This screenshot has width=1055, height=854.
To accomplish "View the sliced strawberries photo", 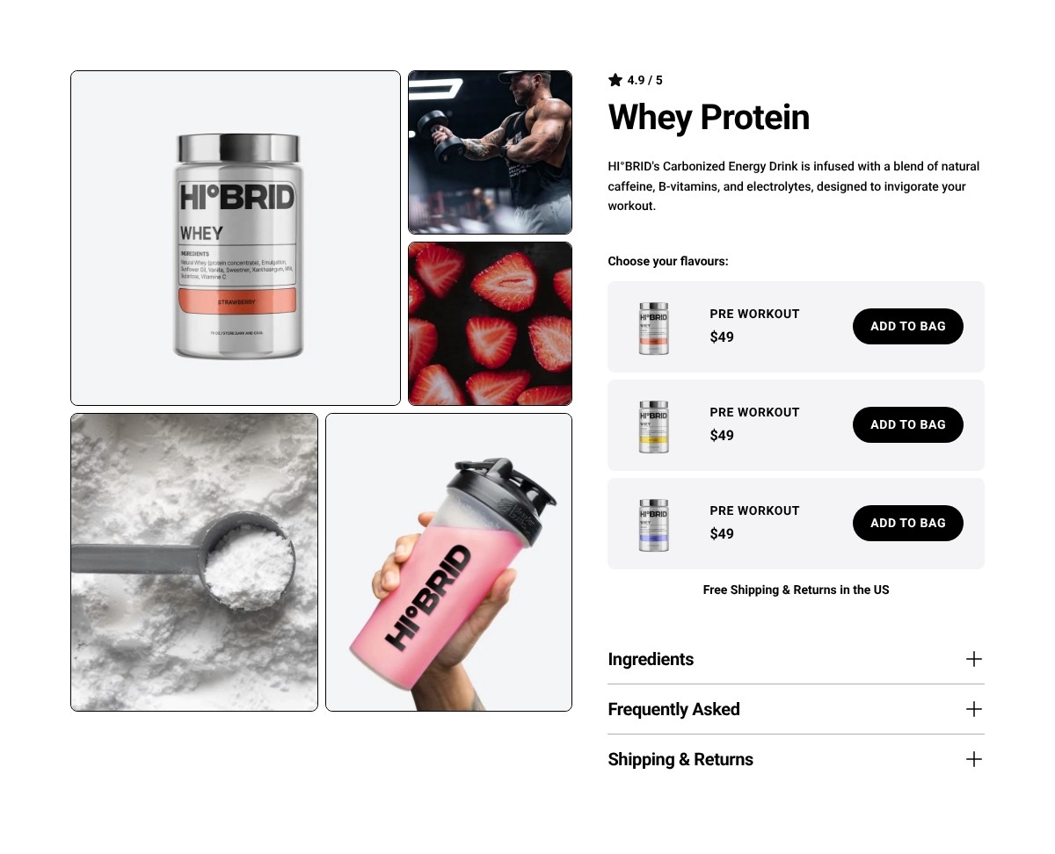I will coord(490,323).
